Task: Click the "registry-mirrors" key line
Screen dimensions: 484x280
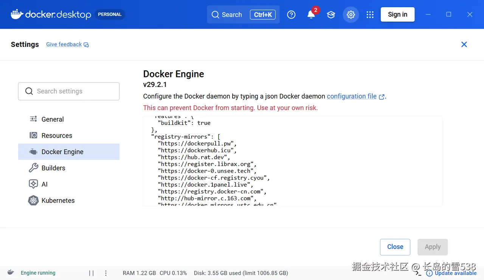Action: tap(186, 136)
